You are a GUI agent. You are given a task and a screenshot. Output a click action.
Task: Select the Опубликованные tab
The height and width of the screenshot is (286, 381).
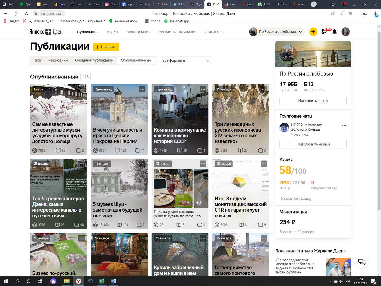pos(136,60)
